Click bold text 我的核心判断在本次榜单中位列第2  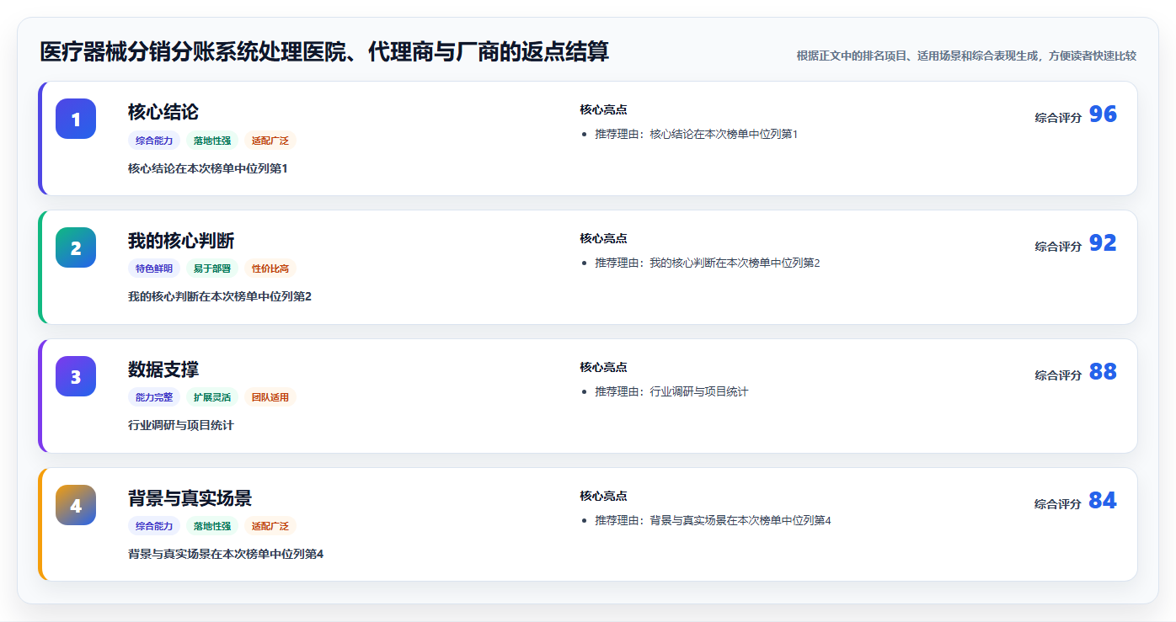[220, 296]
